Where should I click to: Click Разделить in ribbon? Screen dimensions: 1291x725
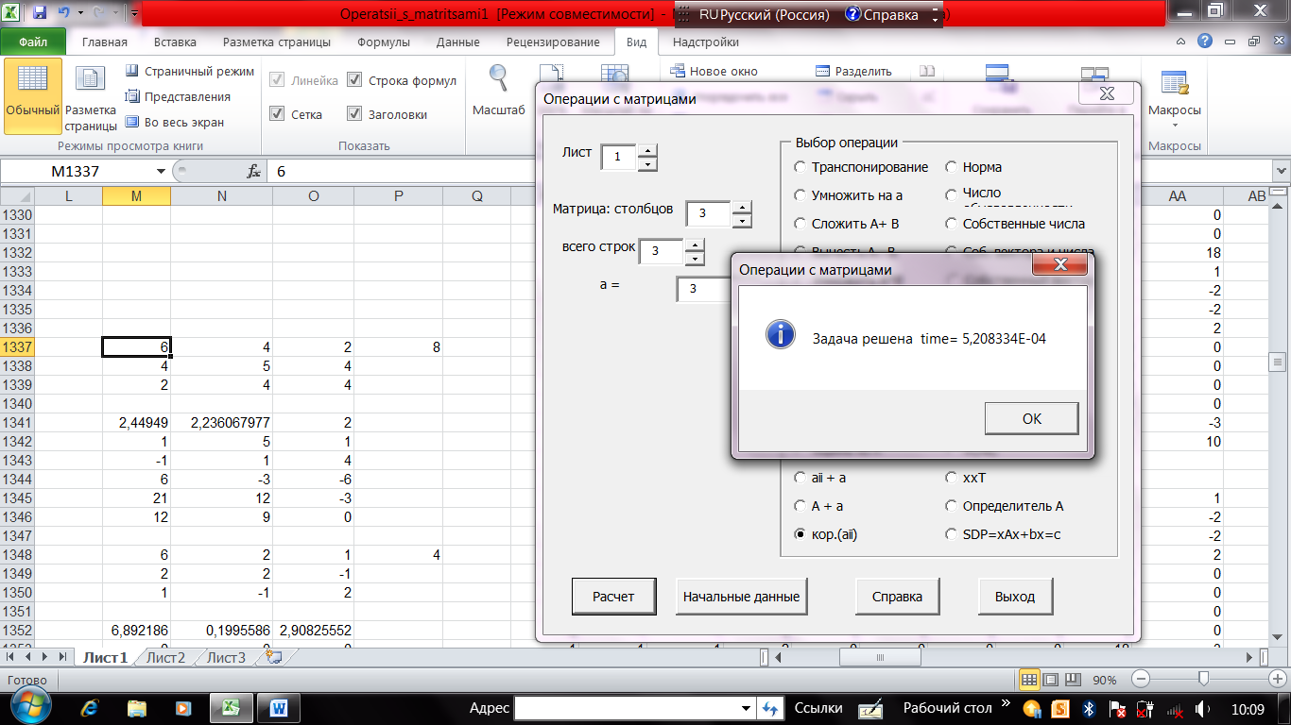[853, 72]
